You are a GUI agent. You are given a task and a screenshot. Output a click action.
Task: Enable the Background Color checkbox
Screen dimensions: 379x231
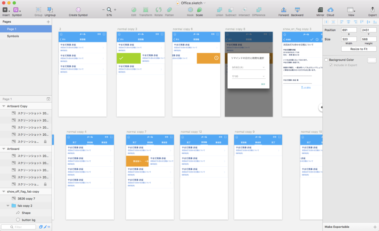(x=326, y=60)
